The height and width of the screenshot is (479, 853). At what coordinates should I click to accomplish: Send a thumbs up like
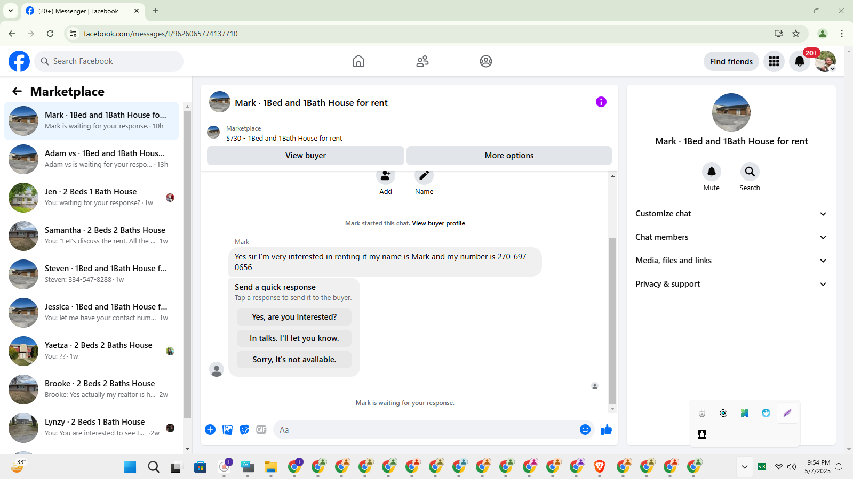pos(607,429)
